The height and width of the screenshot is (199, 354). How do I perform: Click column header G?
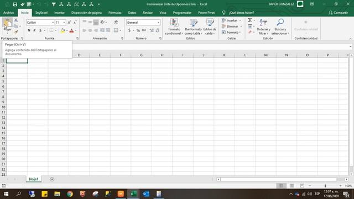pyautogui.click(x=142, y=55)
